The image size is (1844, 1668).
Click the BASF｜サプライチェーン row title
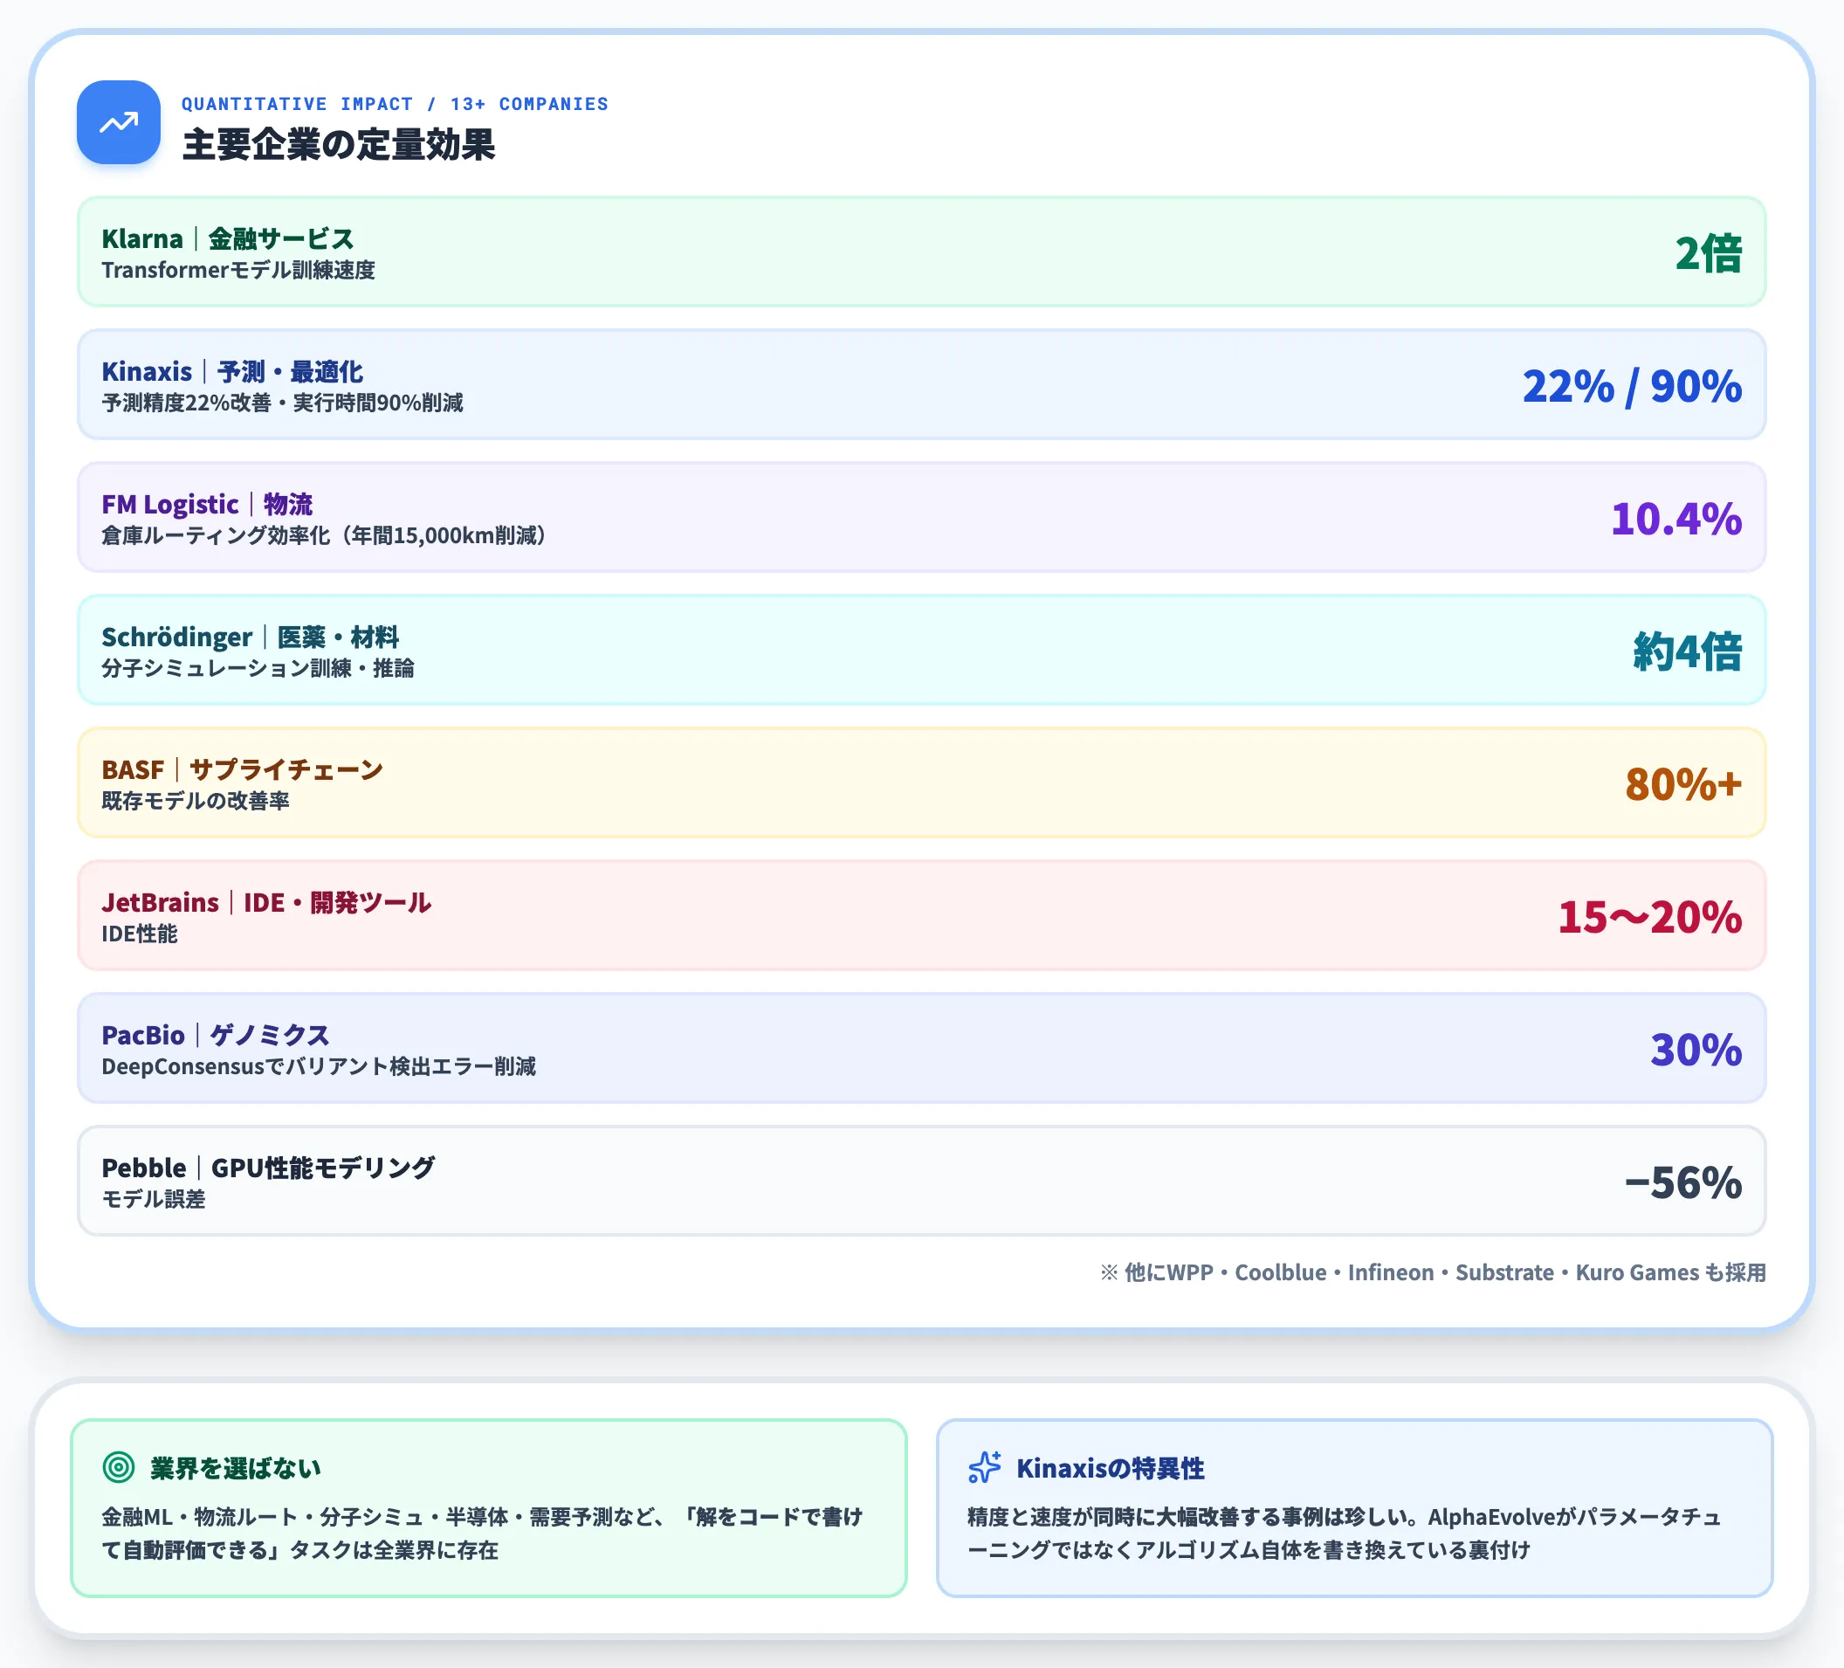(x=243, y=769)
